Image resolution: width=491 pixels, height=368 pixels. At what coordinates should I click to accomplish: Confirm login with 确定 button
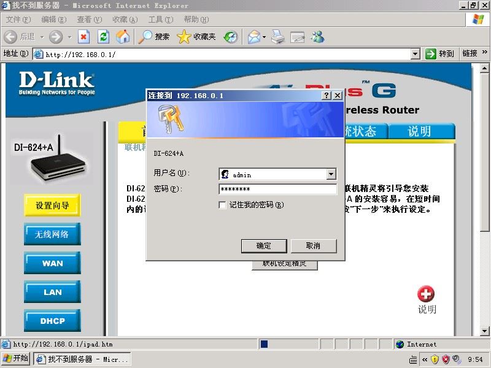(264, 246)
